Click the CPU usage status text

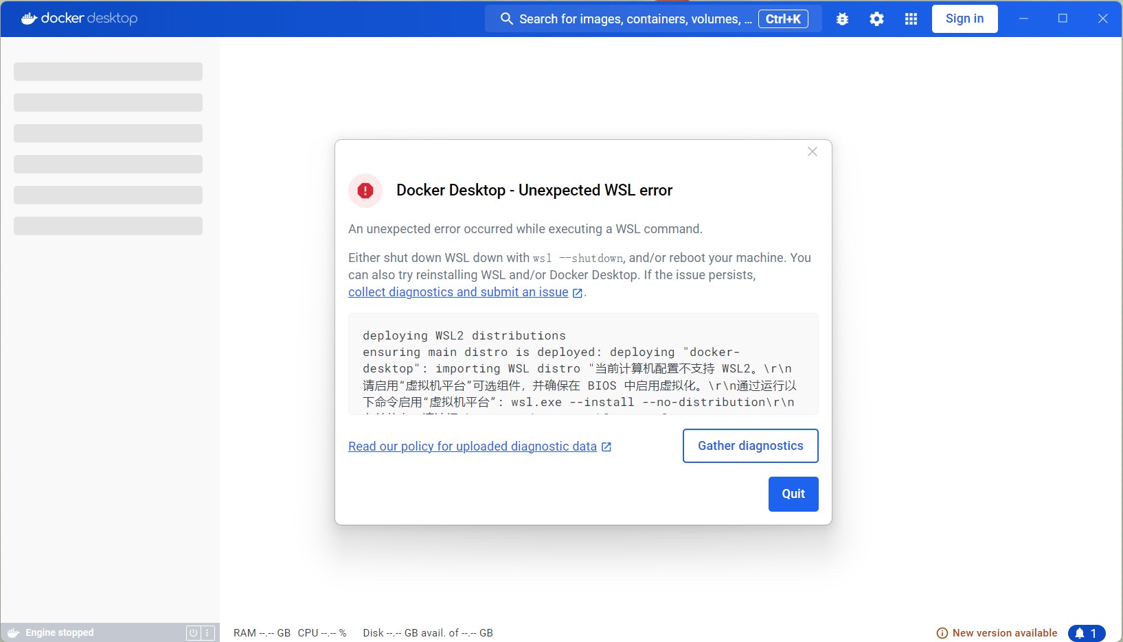coord(322,633)
